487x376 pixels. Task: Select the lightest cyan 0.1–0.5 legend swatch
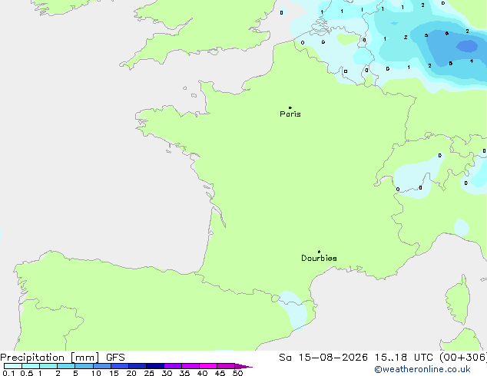tap(13, 366)
